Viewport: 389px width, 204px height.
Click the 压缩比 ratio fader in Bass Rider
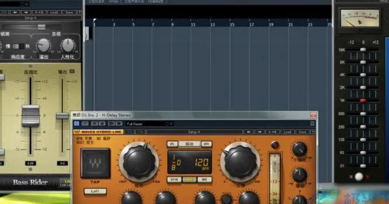30,116
